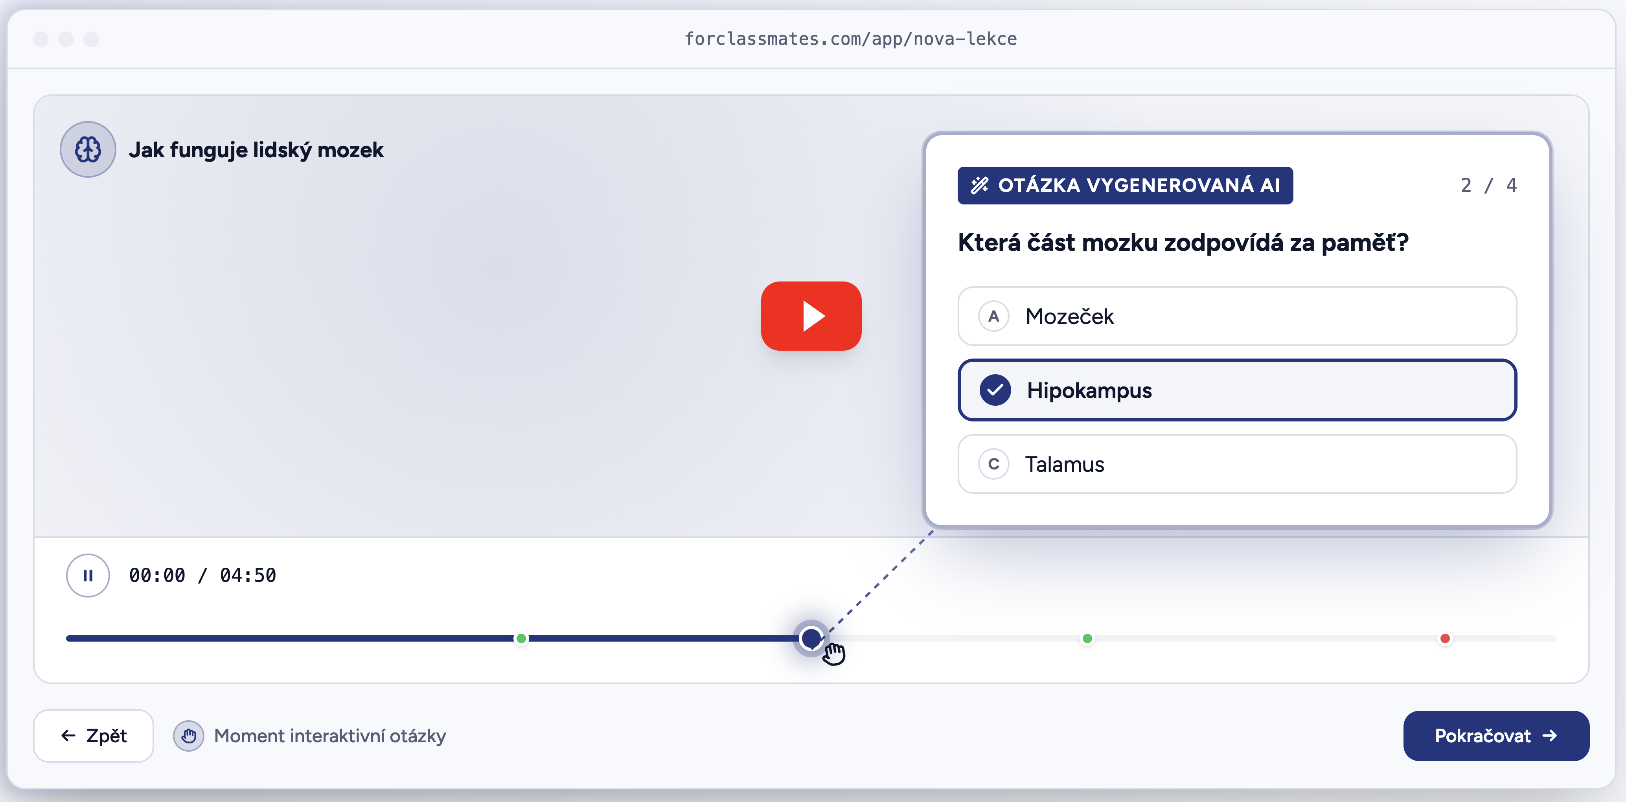Click the left arrow icon in Zpět

[68, 736]
